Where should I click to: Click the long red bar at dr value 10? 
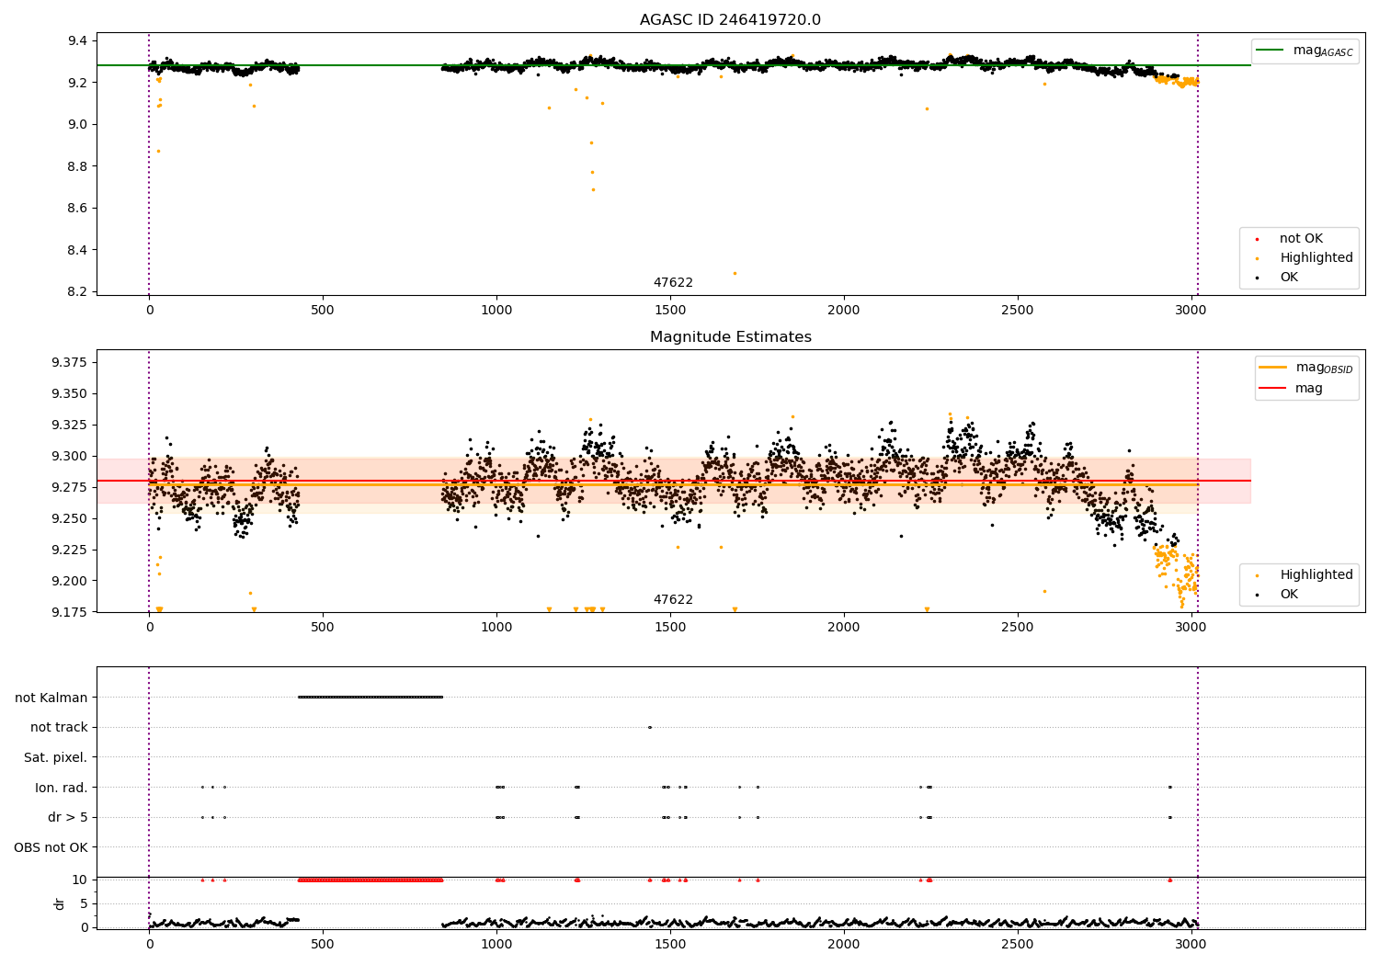click(x=370, y=880)
